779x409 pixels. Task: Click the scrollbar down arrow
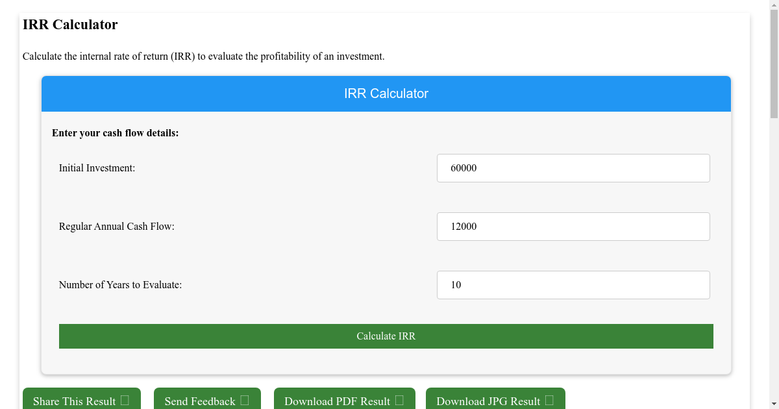pos(774,404)
